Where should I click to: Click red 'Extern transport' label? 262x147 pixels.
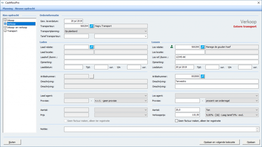245,26
